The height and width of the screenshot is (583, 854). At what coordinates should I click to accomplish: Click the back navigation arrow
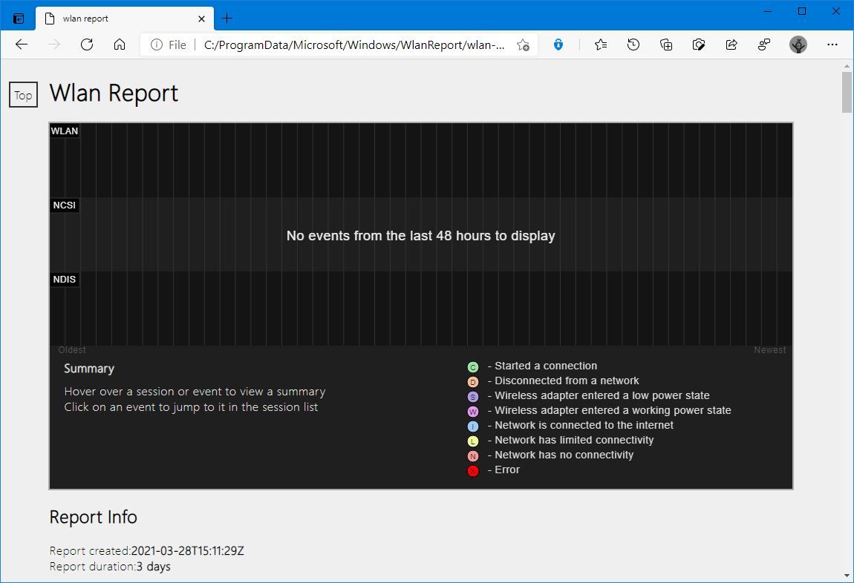coord(21,45)
